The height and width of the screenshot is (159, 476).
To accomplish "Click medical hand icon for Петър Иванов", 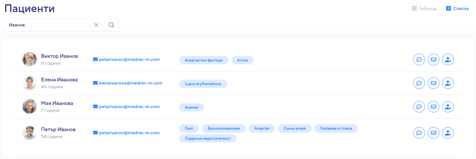I will 448,133.
